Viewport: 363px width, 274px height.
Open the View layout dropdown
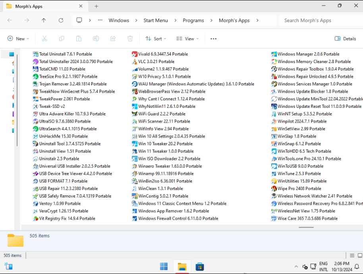pyautogui.click(x=187, y=38)
